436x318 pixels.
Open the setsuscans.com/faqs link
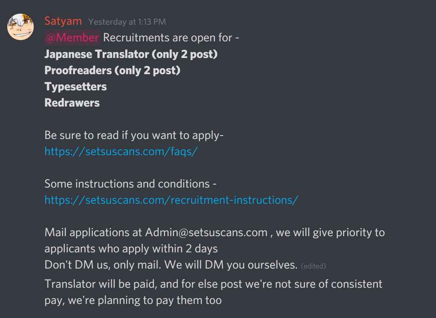(x=121, y=152)
